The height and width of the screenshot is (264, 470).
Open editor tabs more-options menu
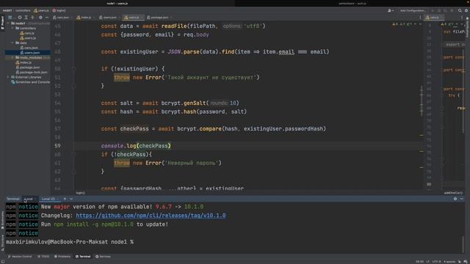[420, 18]
